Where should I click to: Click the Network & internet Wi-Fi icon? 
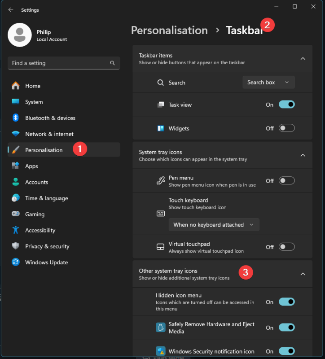(16, 134)
